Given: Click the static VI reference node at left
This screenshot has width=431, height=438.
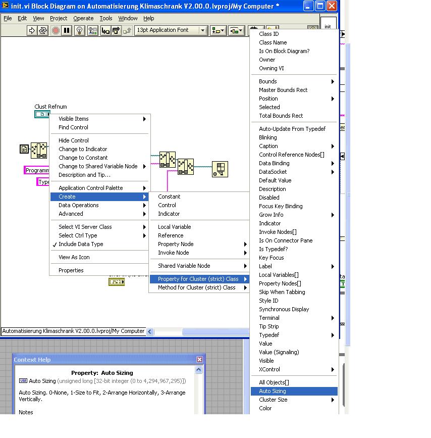Looking at the screenshot, I should (x=24, y=149).
